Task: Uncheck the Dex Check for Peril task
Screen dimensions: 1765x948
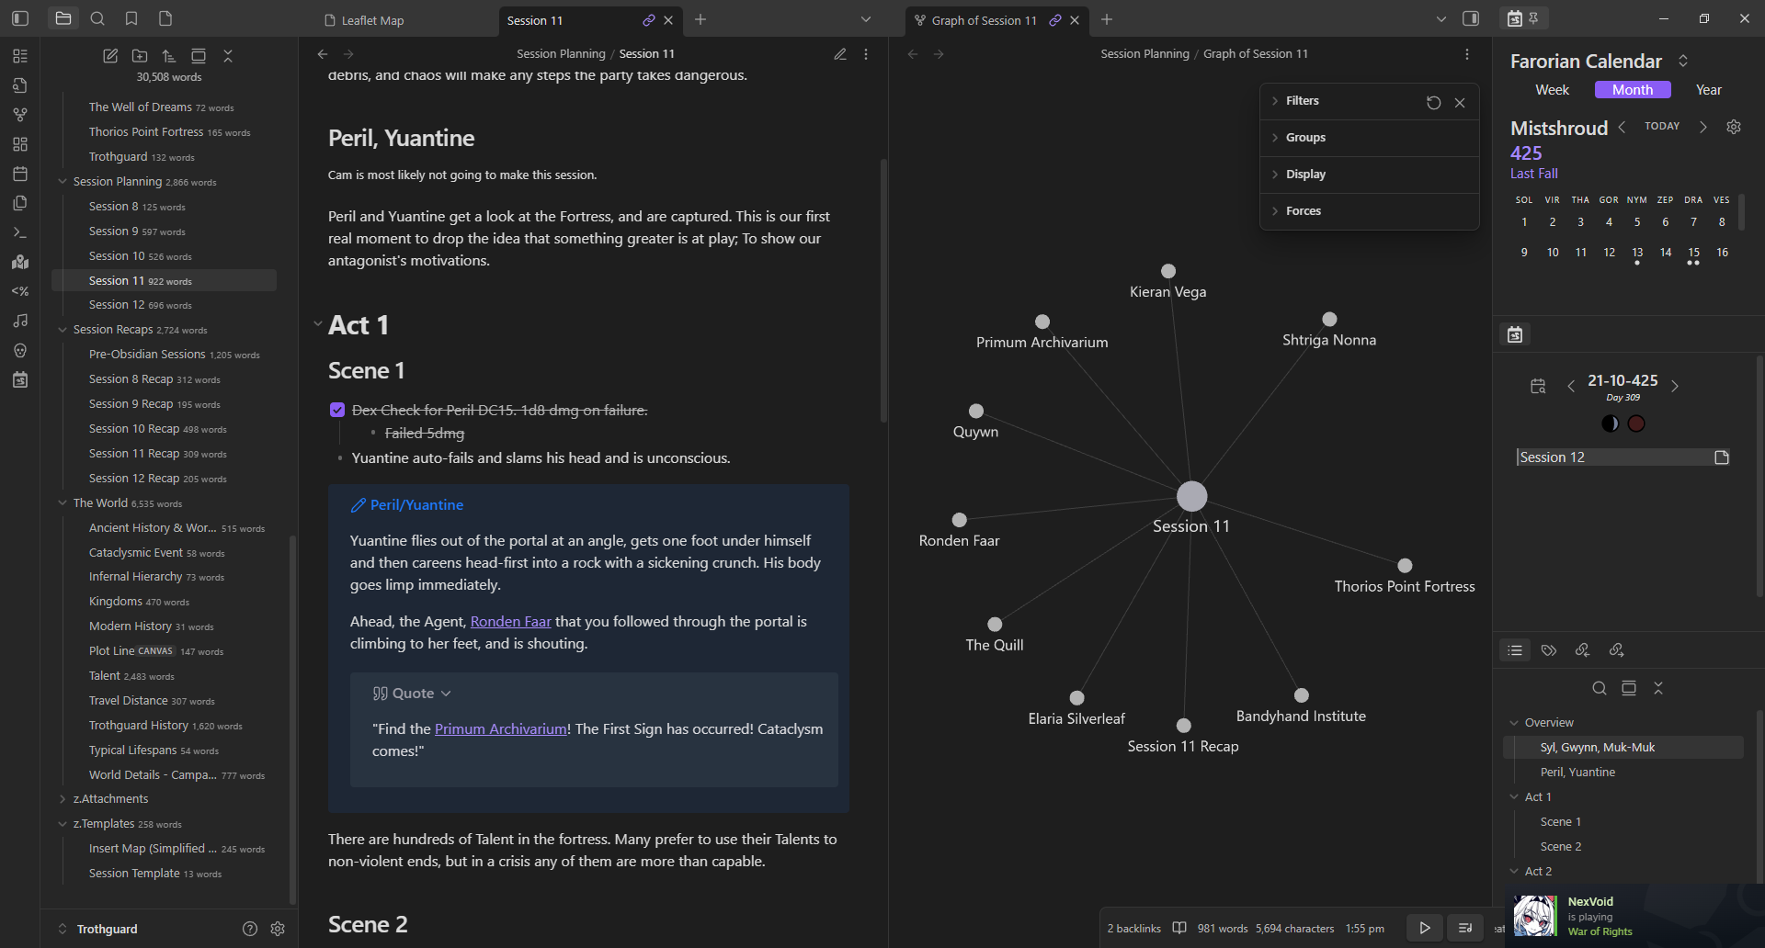Action: [x=337, y=410]
